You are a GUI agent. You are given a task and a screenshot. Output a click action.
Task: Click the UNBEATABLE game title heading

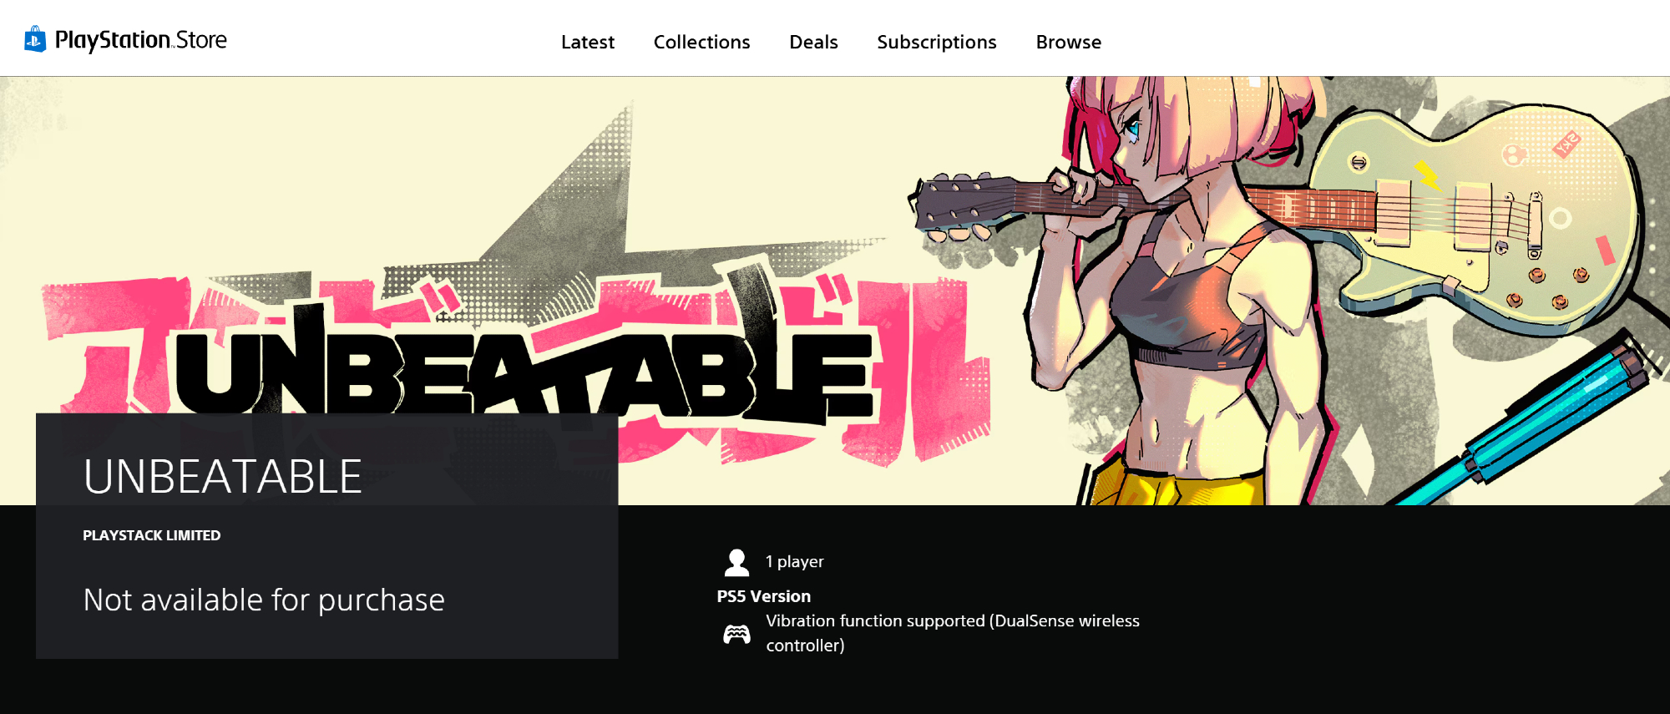coord(222,476)
